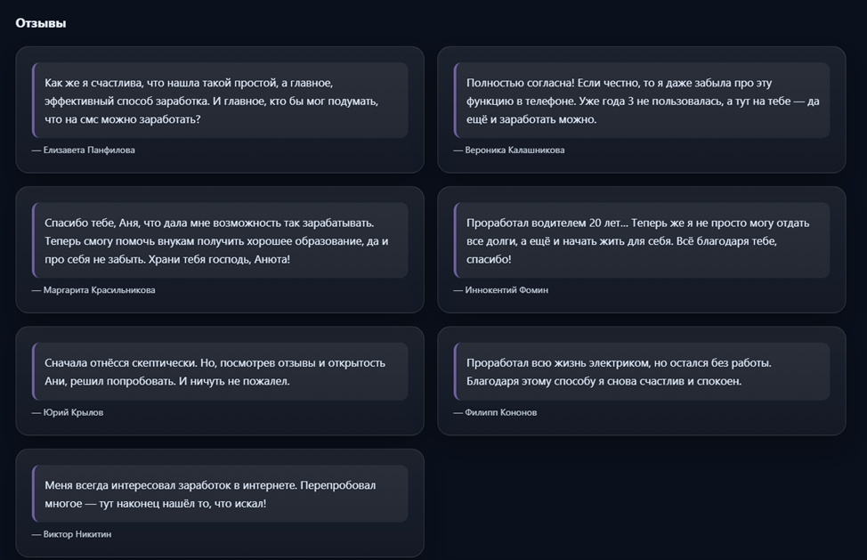The height and width of the screenshot is (560, 867).
Task: Click the review about working as a driver
Action: click(x=637, y=240)
